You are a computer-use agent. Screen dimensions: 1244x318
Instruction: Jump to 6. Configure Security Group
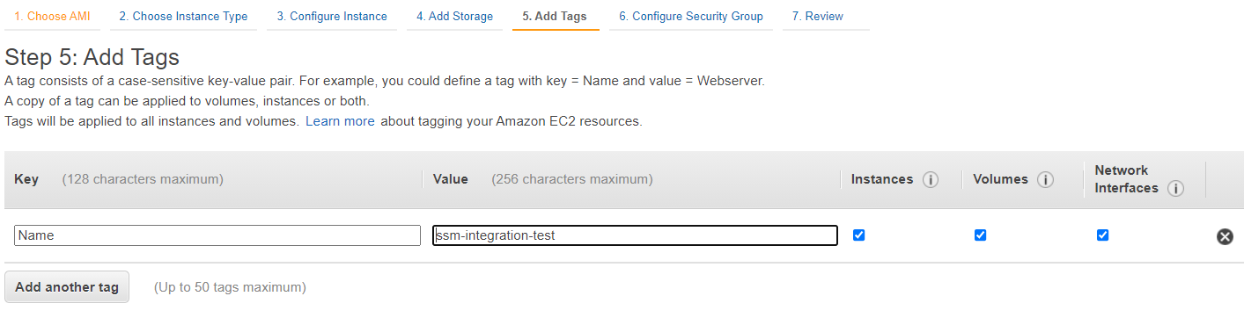point(691,17)
